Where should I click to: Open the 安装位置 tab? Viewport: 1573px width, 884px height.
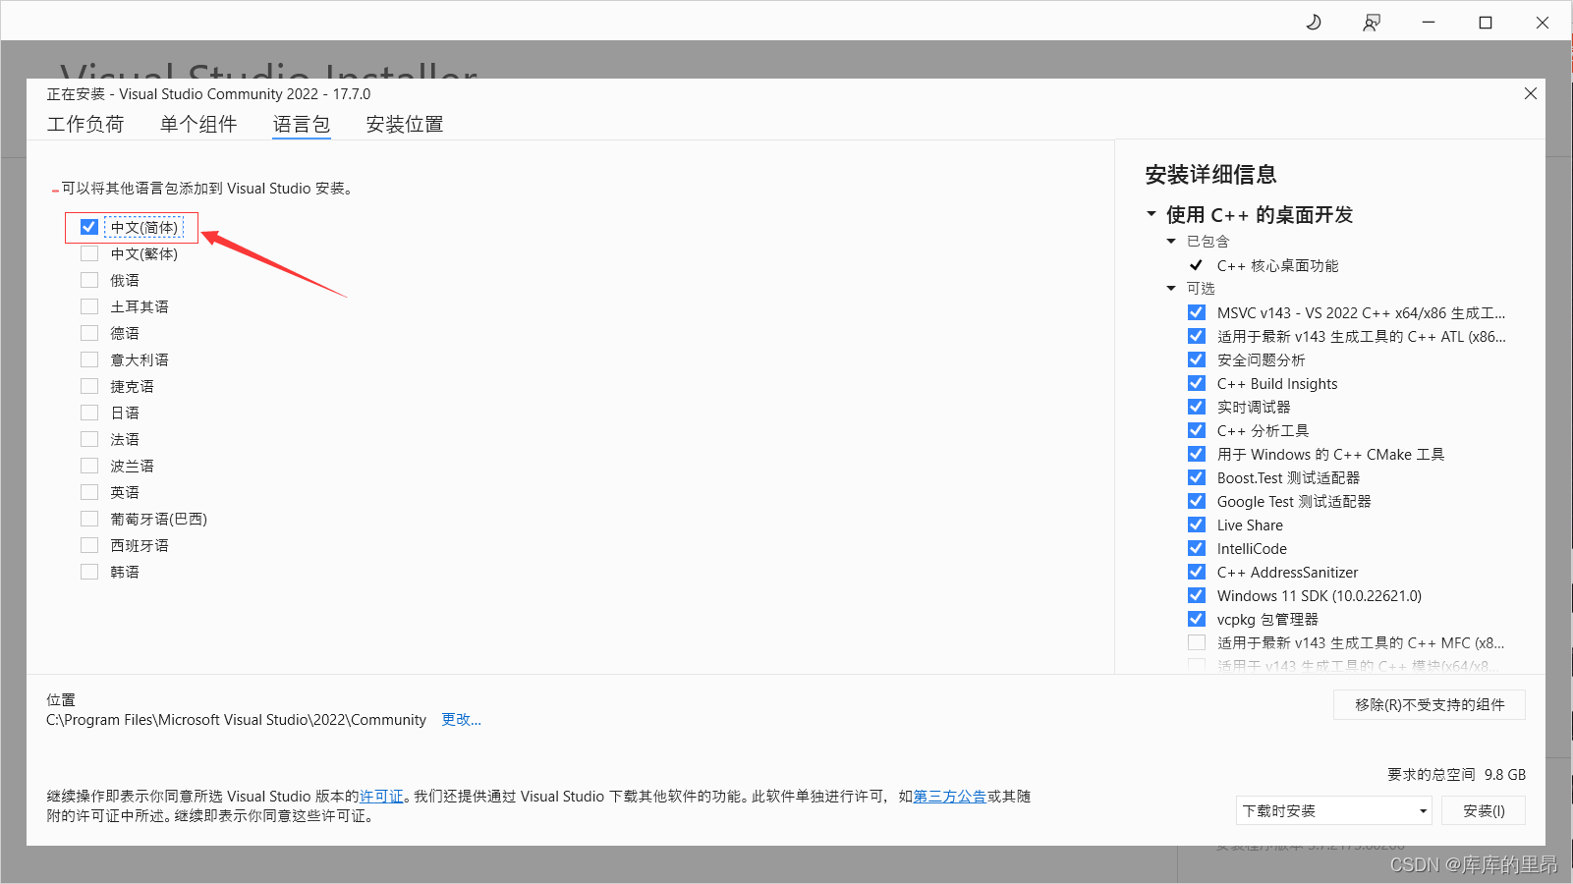[405, 125]
